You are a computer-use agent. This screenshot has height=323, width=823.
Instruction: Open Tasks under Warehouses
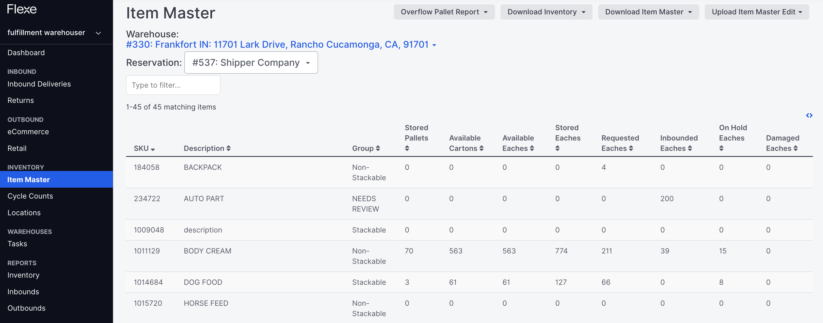(17, 244)
